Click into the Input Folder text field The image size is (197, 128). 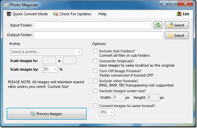[92, 25]
